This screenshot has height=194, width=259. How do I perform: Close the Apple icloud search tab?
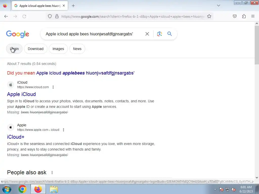pos(64,6)
